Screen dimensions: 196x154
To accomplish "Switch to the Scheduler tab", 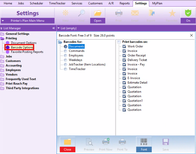I will [x=36, y=3].
